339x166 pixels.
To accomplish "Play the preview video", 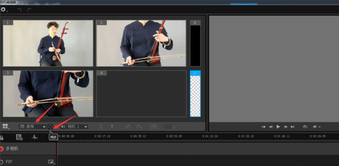I will click(278, 127).
